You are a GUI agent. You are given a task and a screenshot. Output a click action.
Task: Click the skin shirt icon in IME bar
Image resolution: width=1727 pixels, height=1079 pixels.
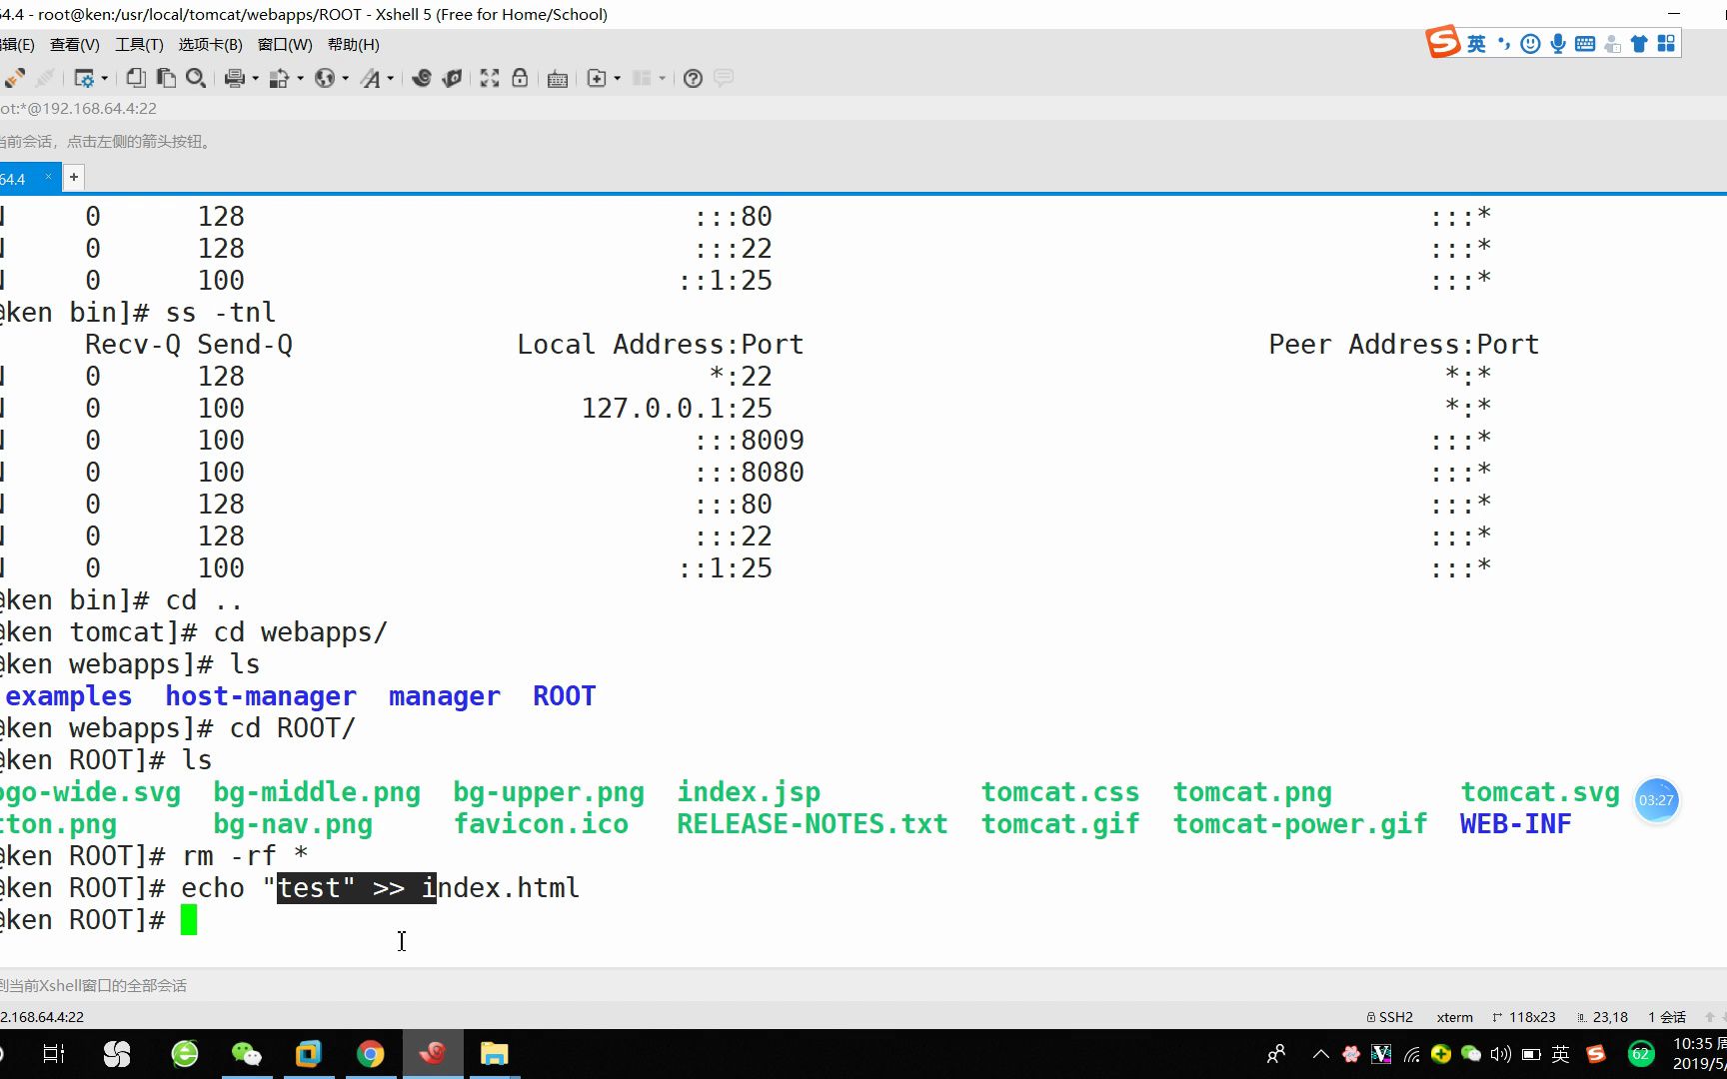[x=1639, y=44]
